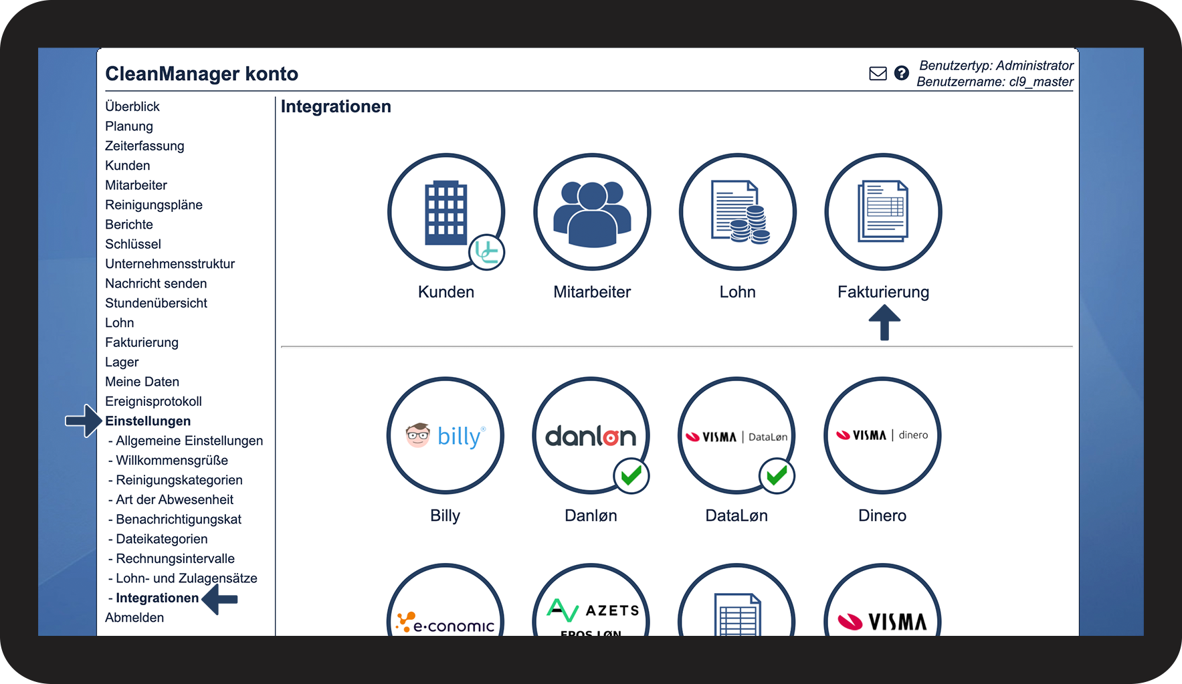This screenshot has width=1182, height=684.
Task: Click the Lohn label under the coins icon
Action: [738, 292]
